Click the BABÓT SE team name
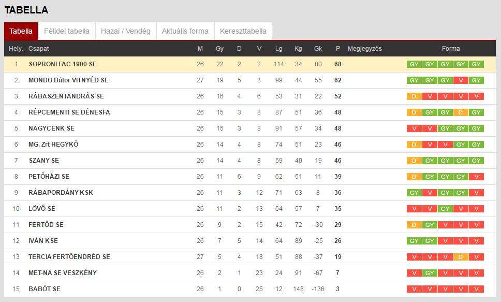This screenshot has width=501, height=302. [45, 289]
